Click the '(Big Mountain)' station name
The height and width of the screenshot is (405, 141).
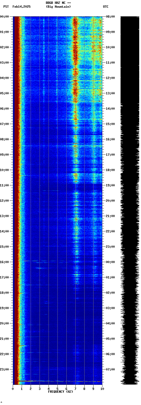coord(58,7)
